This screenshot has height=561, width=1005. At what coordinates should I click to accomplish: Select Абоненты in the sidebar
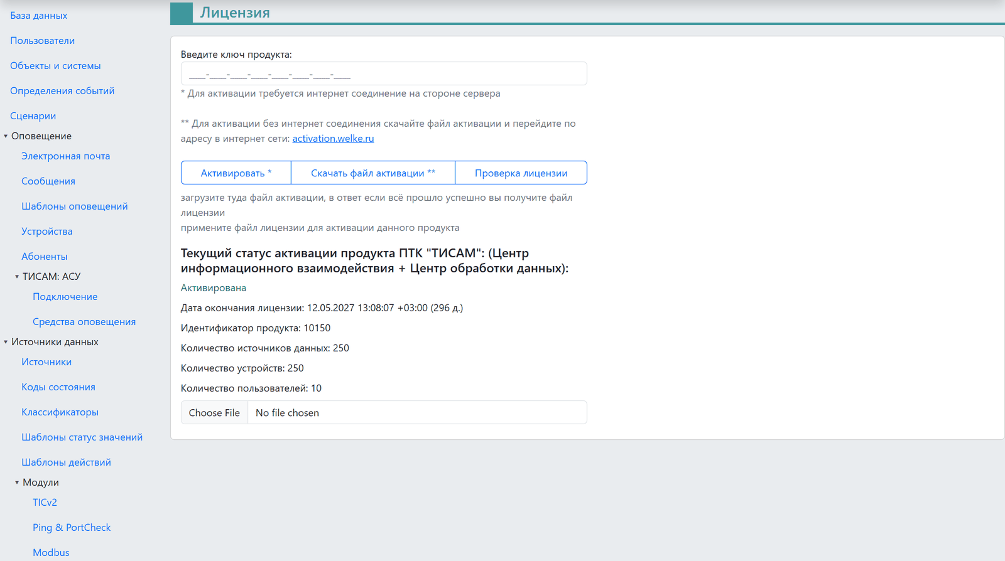[x=45, y=257]
